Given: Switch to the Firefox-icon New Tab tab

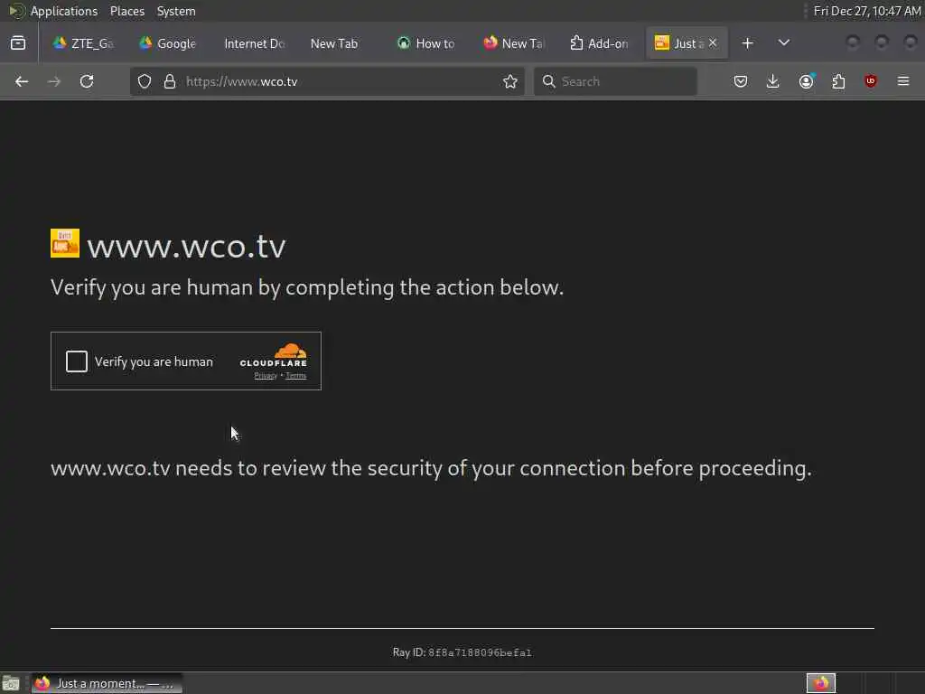Looking at the screenshot, I should click(512, 43).
